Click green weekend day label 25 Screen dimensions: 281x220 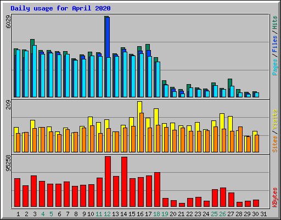coord(214,214)
